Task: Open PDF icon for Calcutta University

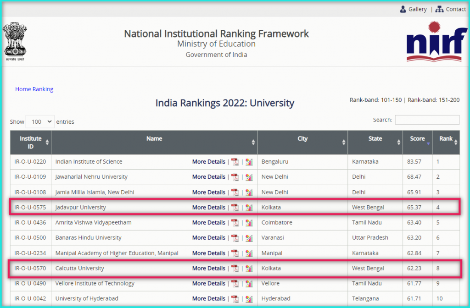Action: click(x=235, y=269)
